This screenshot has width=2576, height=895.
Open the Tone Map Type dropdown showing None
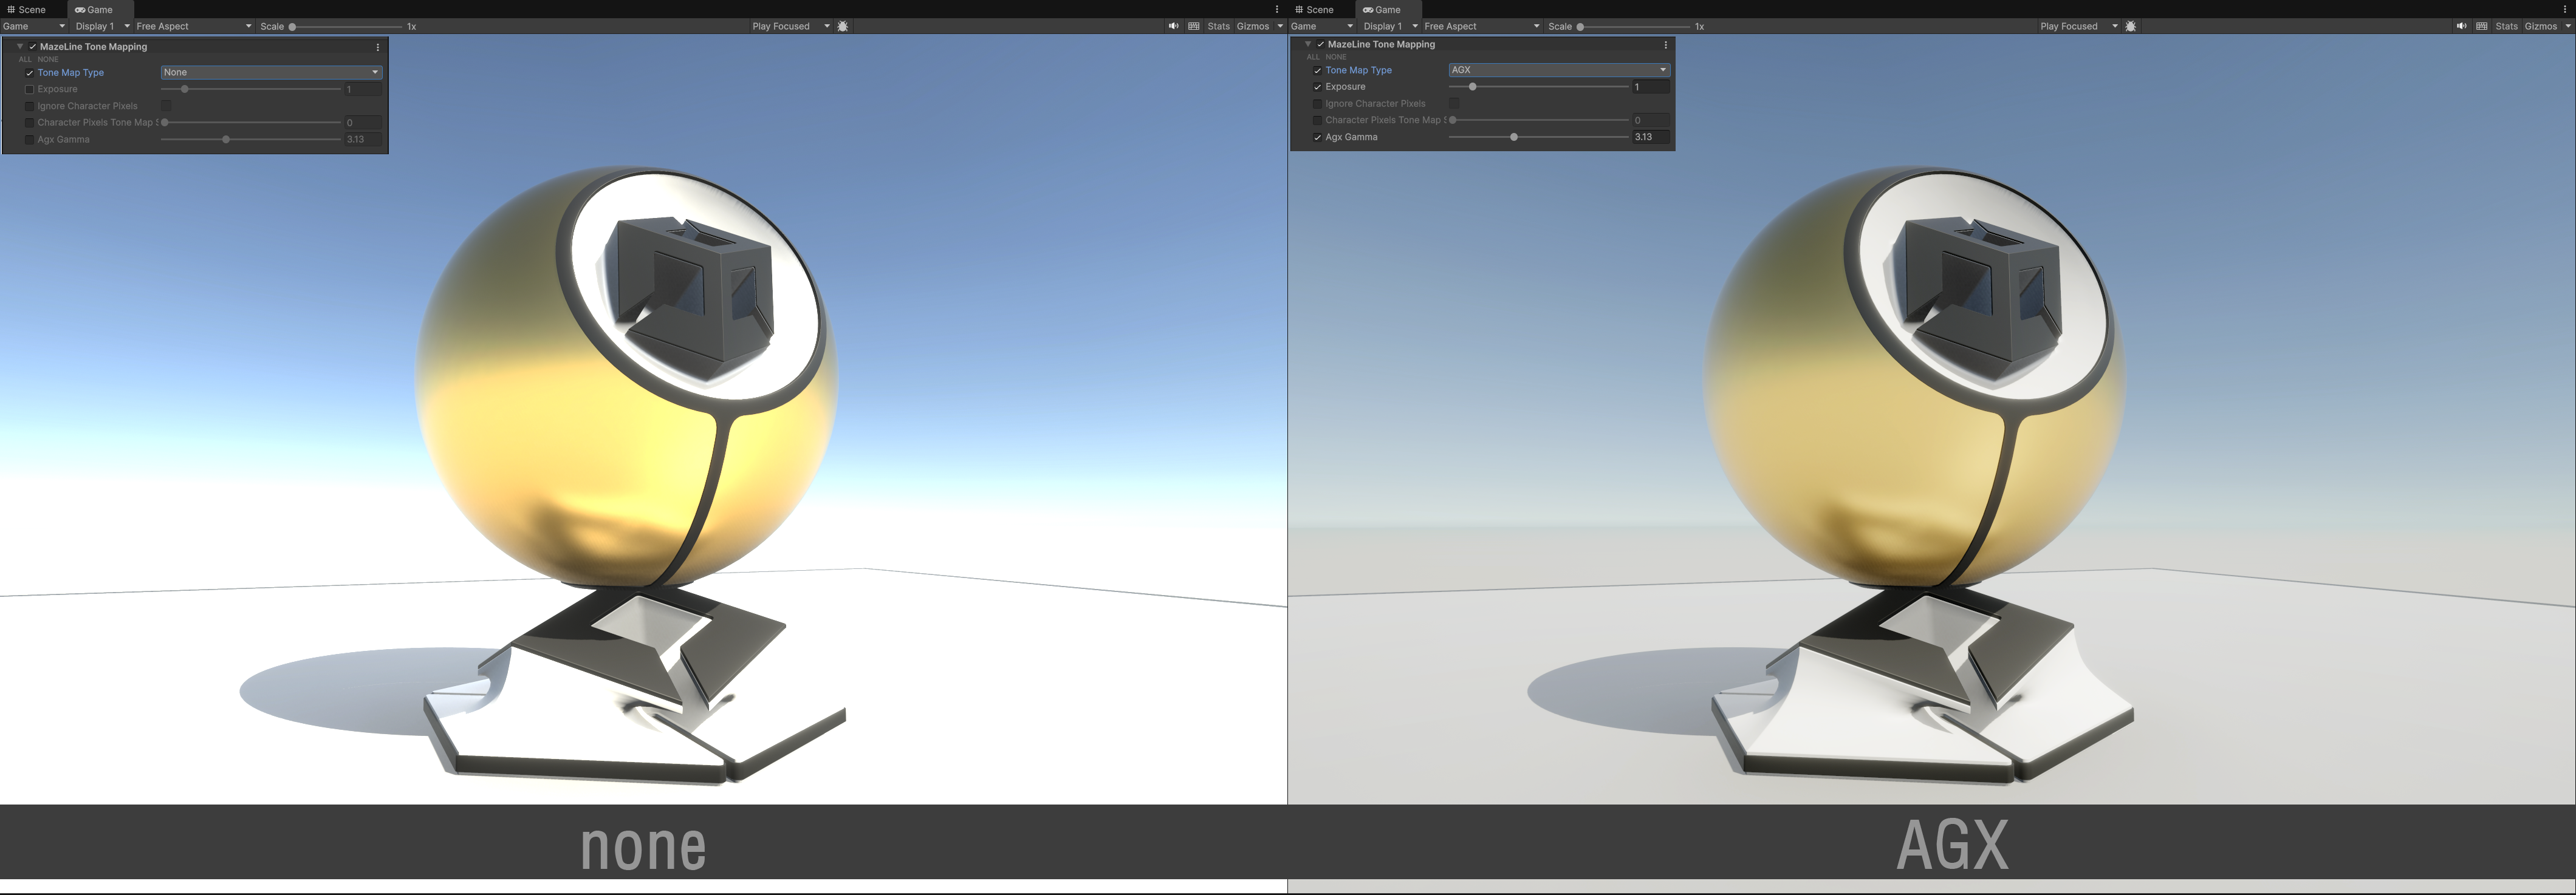pos(271,72)
